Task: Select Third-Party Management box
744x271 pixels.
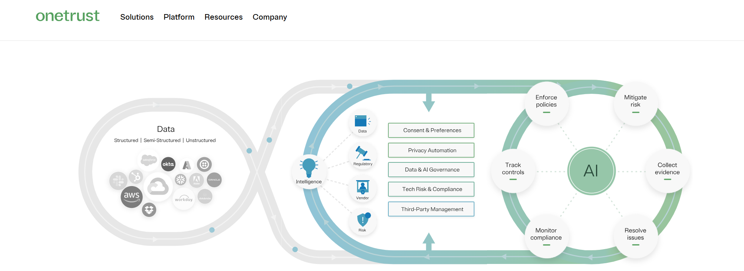Action: coord(431,209)
